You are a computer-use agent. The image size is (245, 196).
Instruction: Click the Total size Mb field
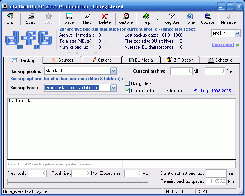coord(81,173)
